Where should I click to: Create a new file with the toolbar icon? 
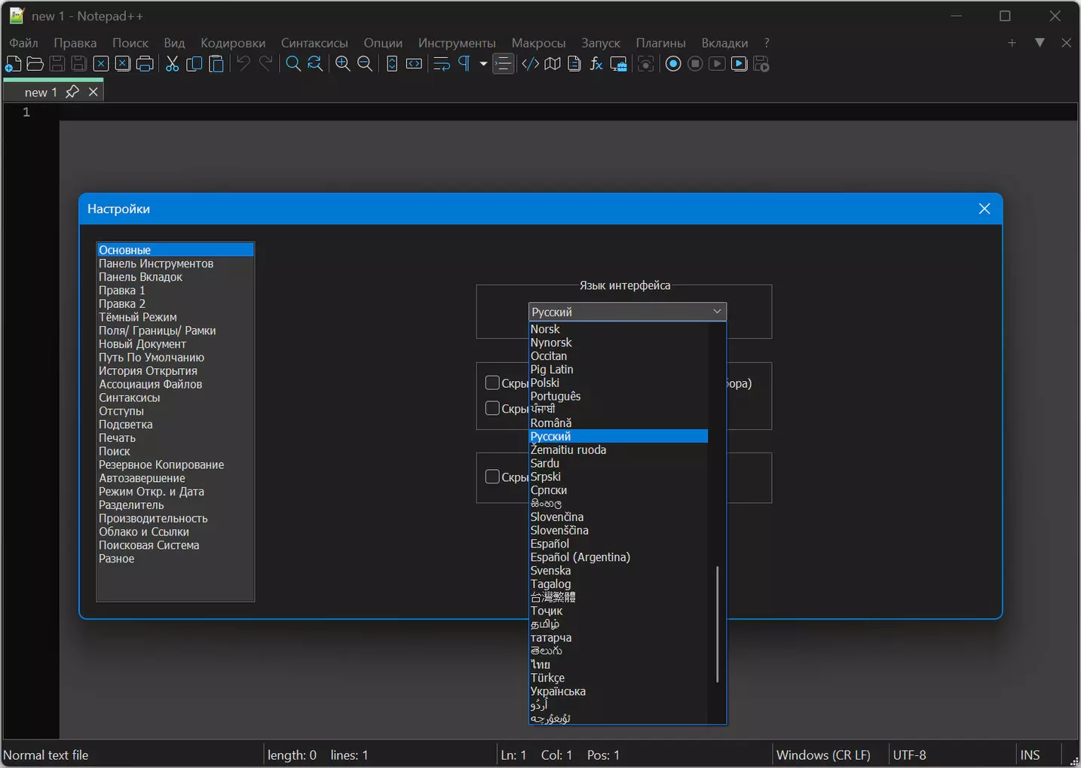(13, 64)
